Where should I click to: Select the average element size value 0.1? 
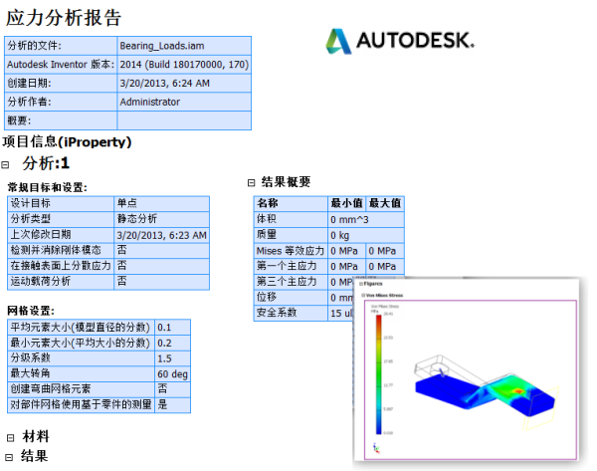(x=164, y=328)
